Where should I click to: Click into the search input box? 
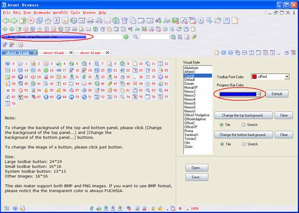coord(155,37)
